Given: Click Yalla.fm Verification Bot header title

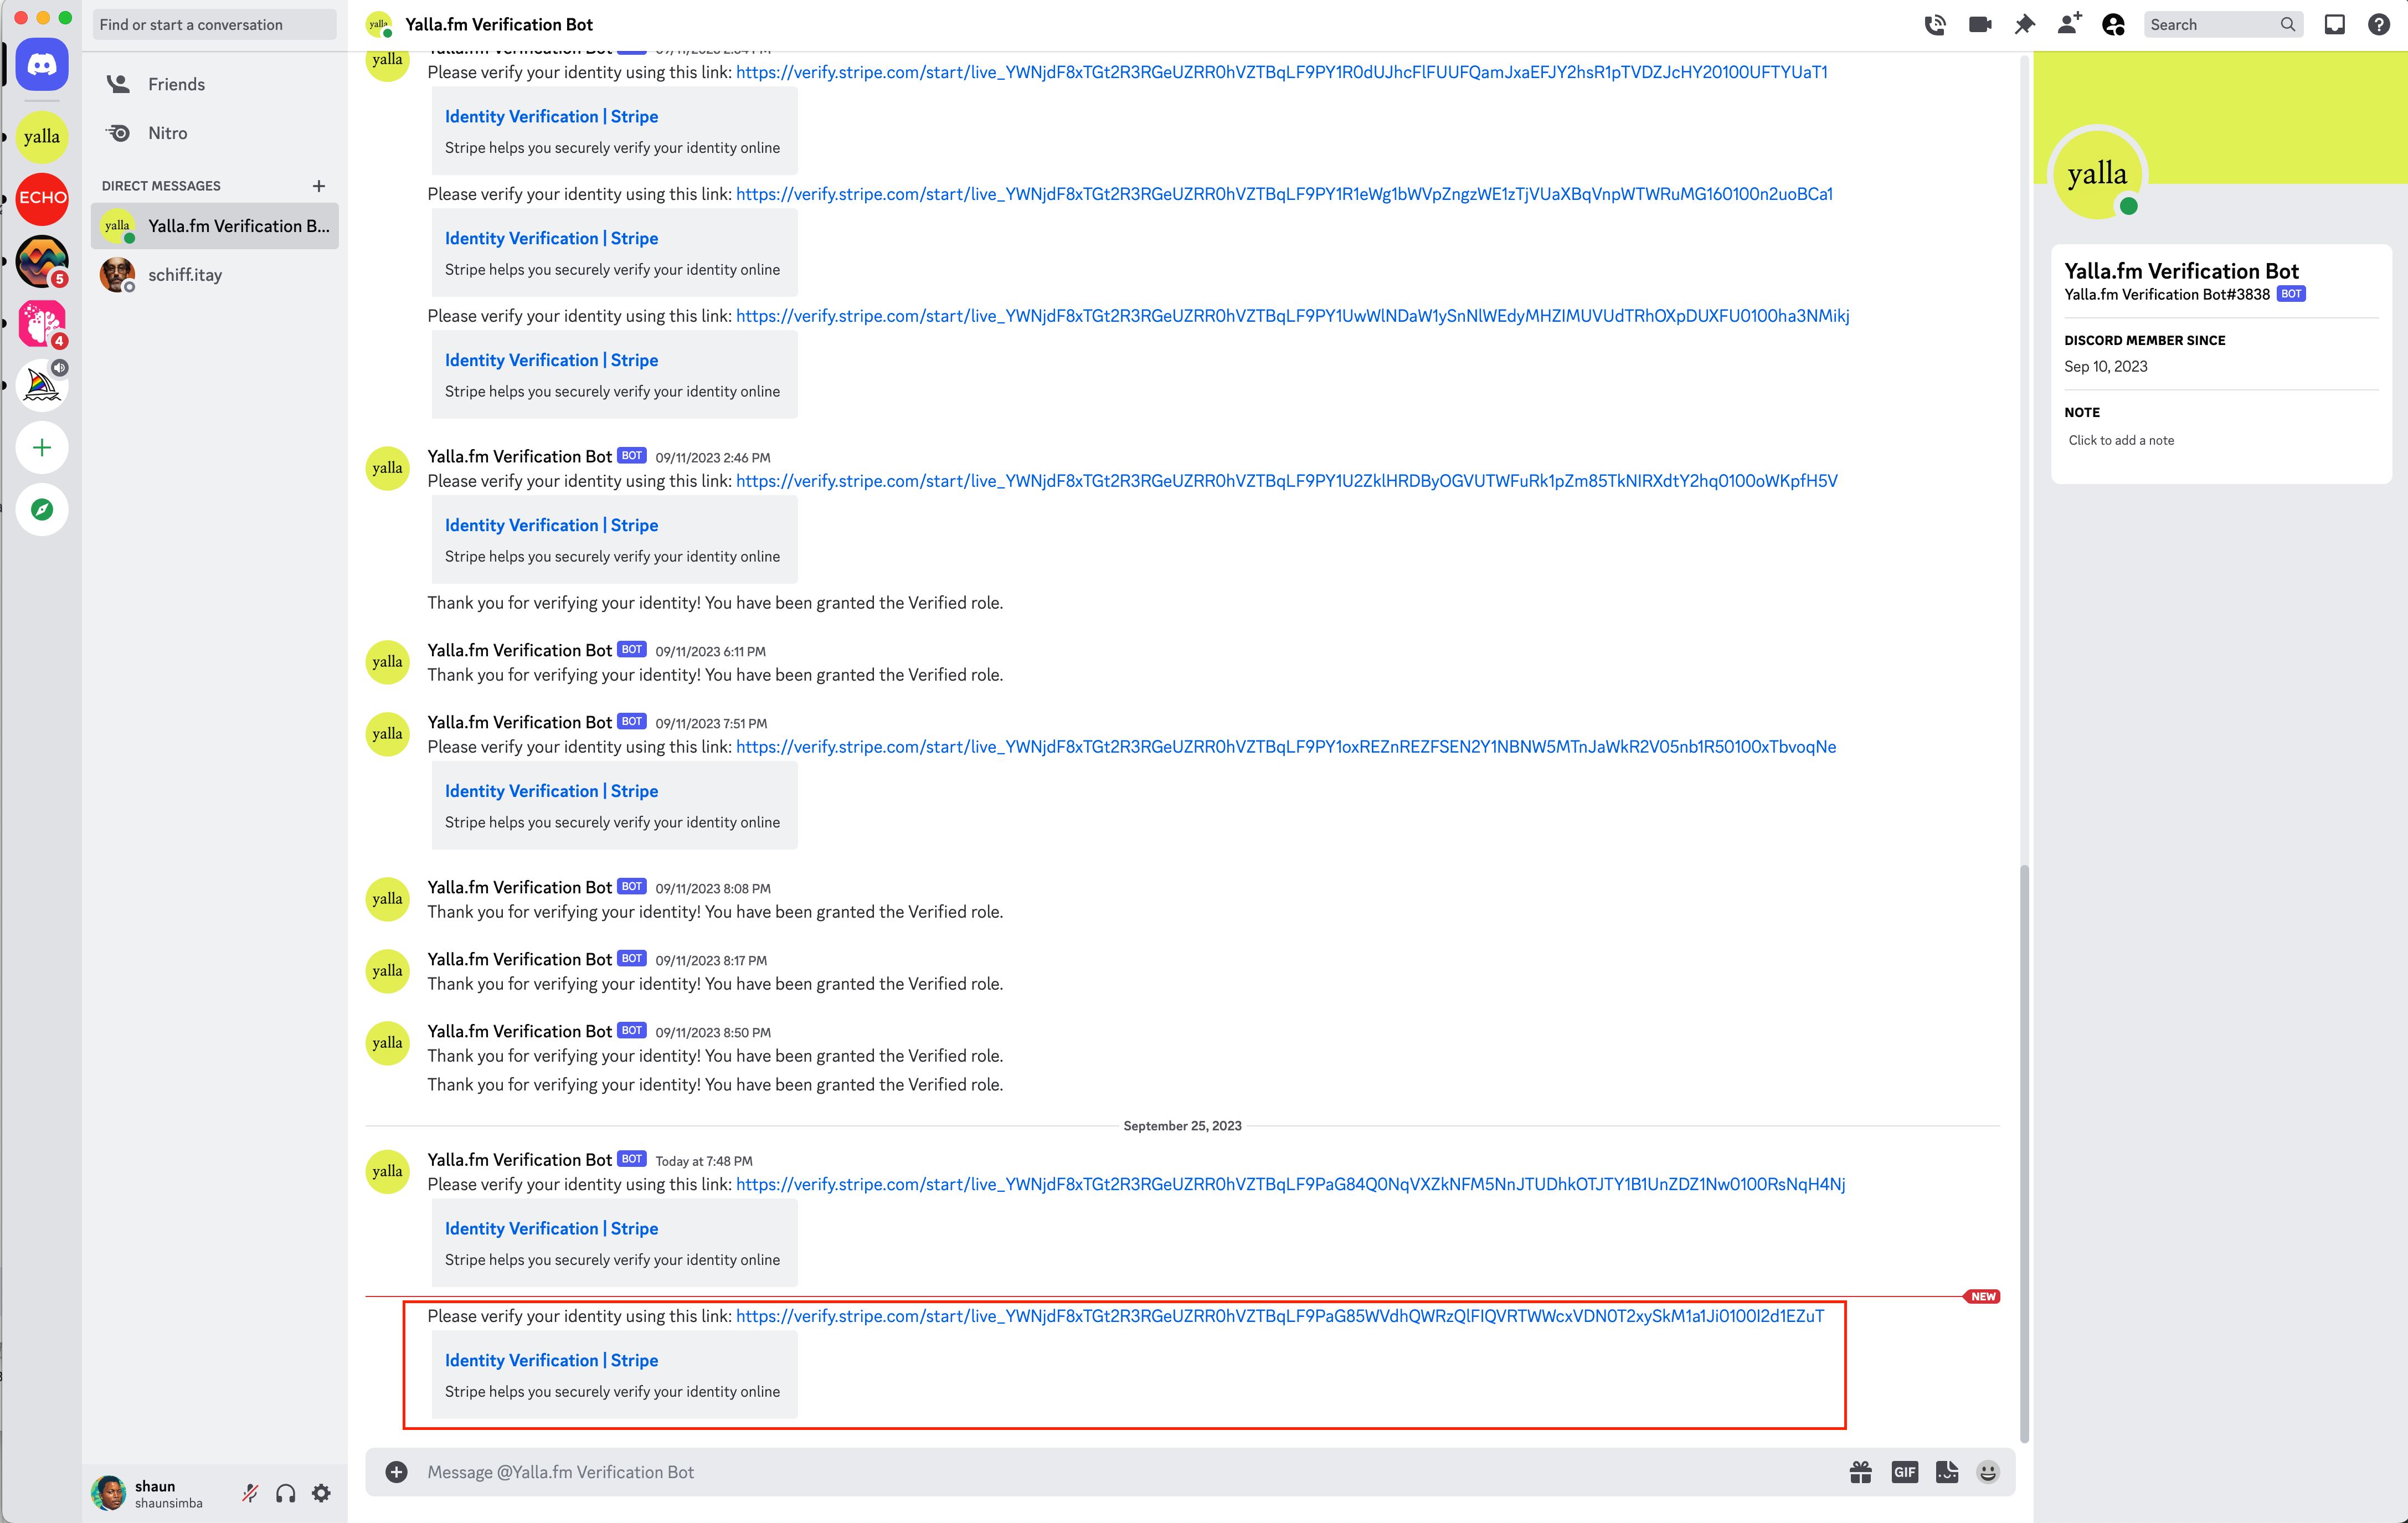Looking at the screenshot, I should [499, 25].
